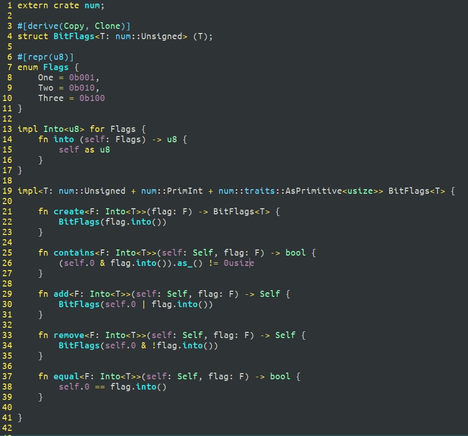Click the 'One' enum variant

(x=46, y=78)
